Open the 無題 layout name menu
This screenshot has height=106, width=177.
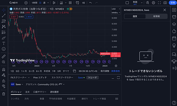[x=135, y=3]
